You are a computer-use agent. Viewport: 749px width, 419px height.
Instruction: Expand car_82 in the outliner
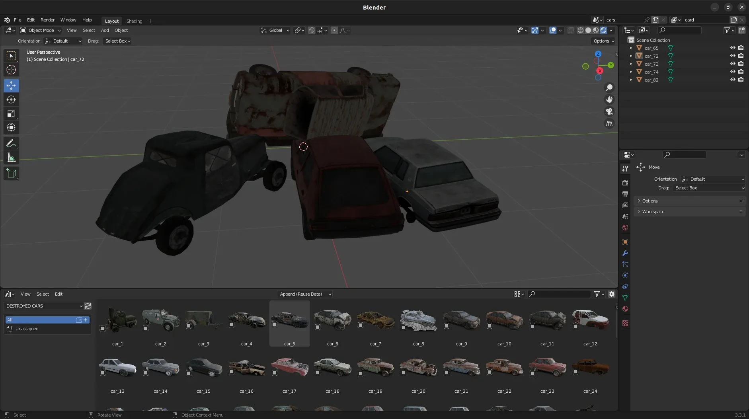[x=631, y=80]
